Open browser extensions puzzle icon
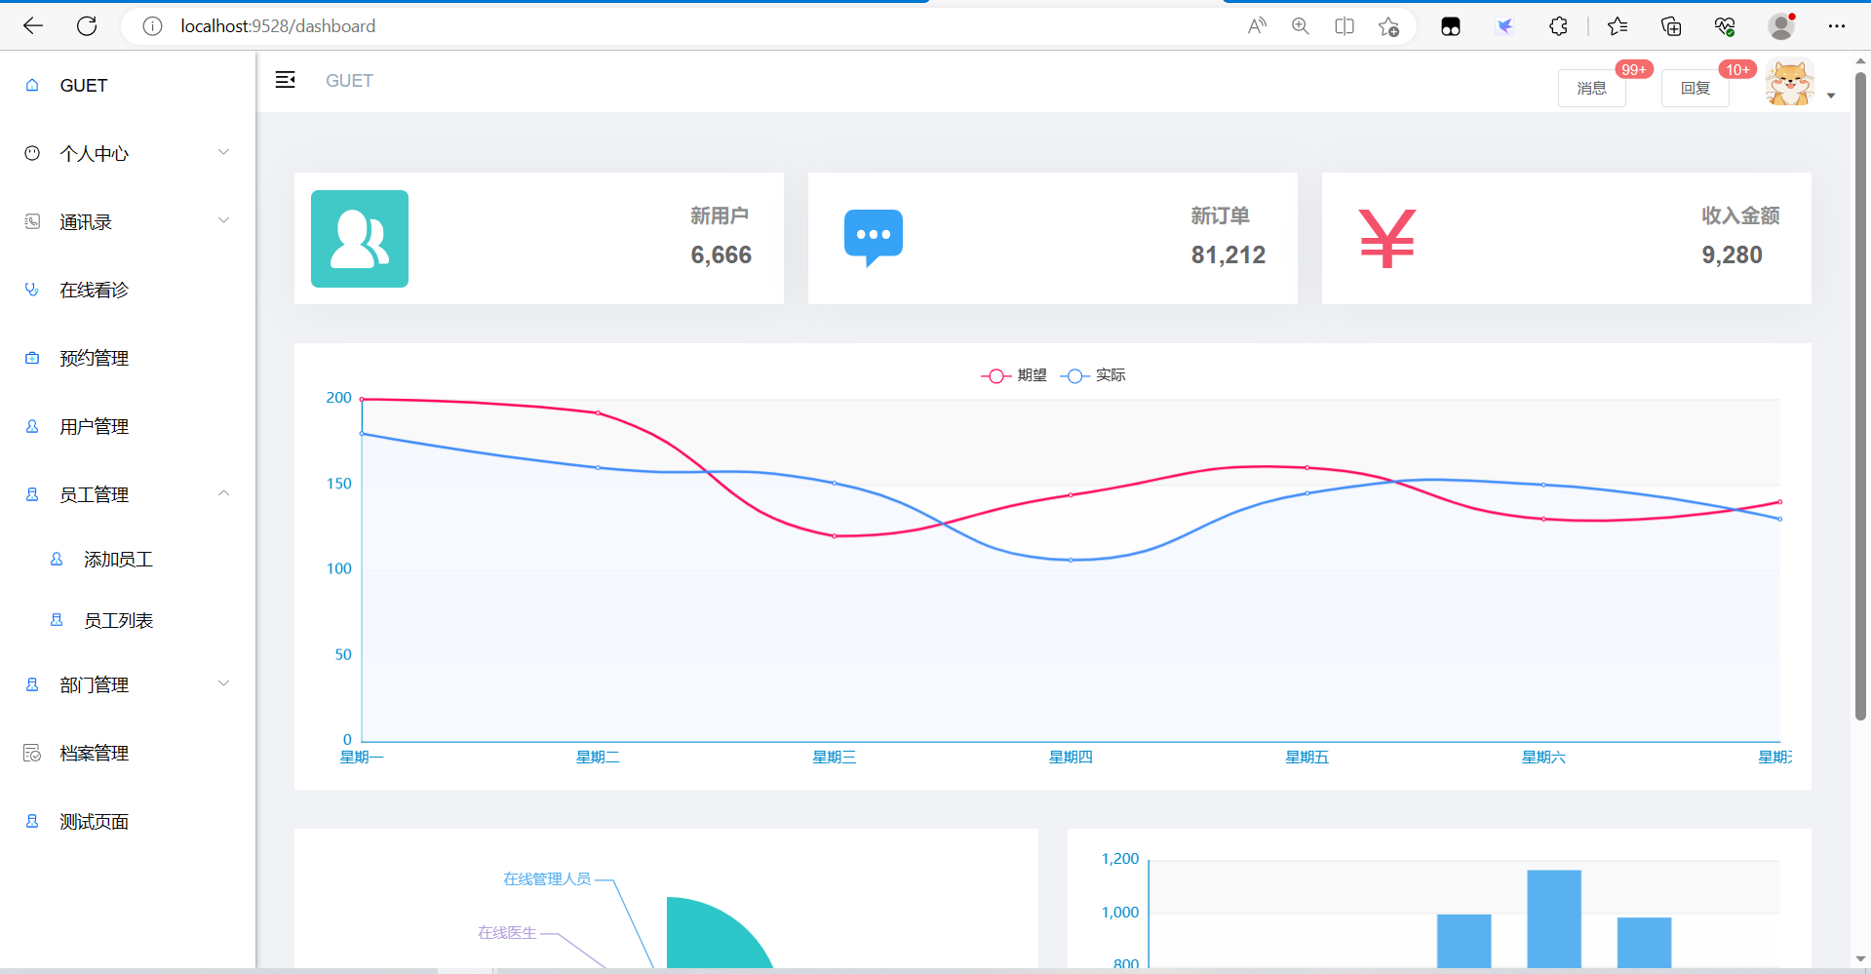 (x=1558, y=26)
